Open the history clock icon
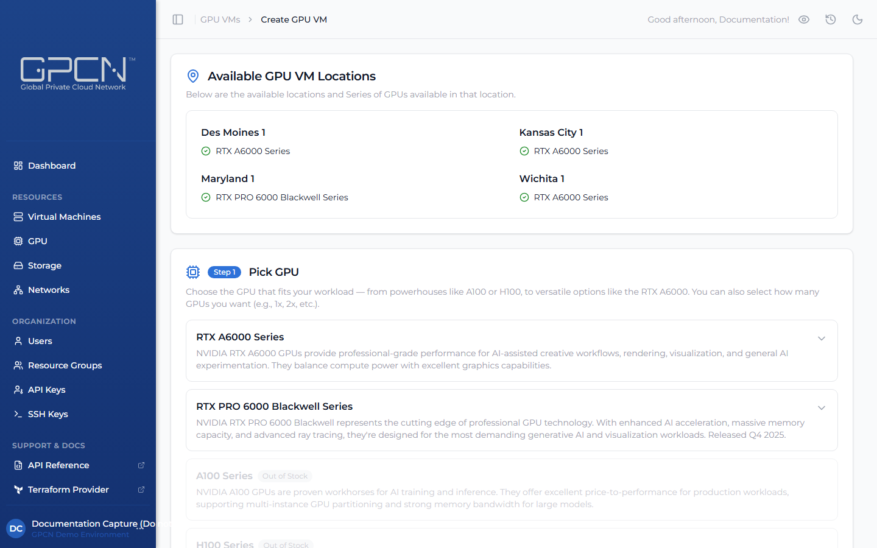 click(831, 19)
